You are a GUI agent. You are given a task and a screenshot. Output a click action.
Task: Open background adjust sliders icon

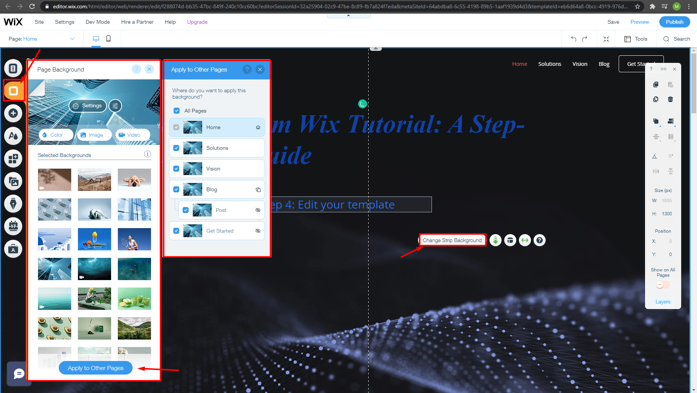(115, 106)
